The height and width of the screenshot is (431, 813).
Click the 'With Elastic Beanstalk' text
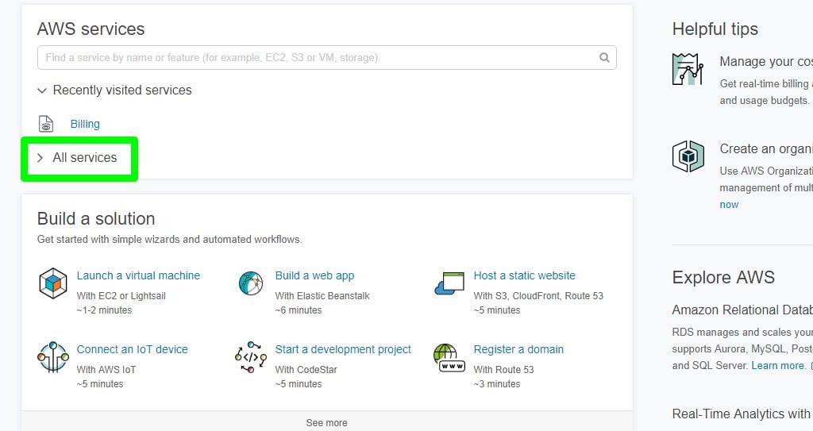(322, 295)
